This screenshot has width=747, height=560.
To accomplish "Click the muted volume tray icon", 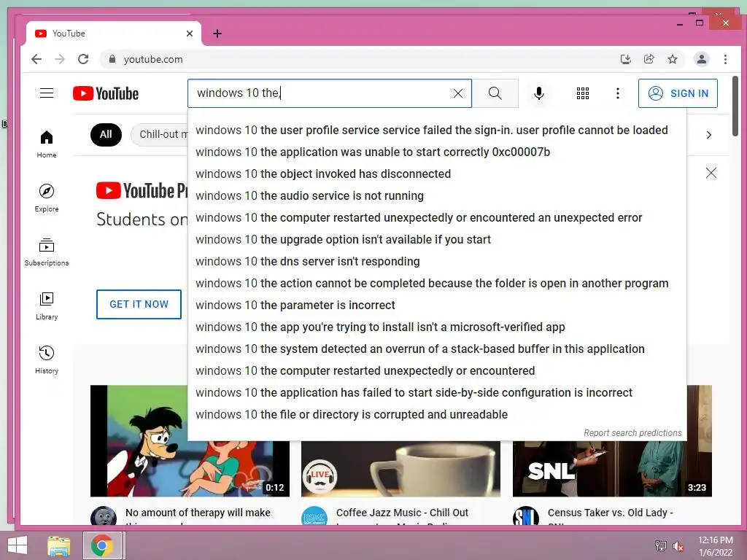I will [678, 546].
